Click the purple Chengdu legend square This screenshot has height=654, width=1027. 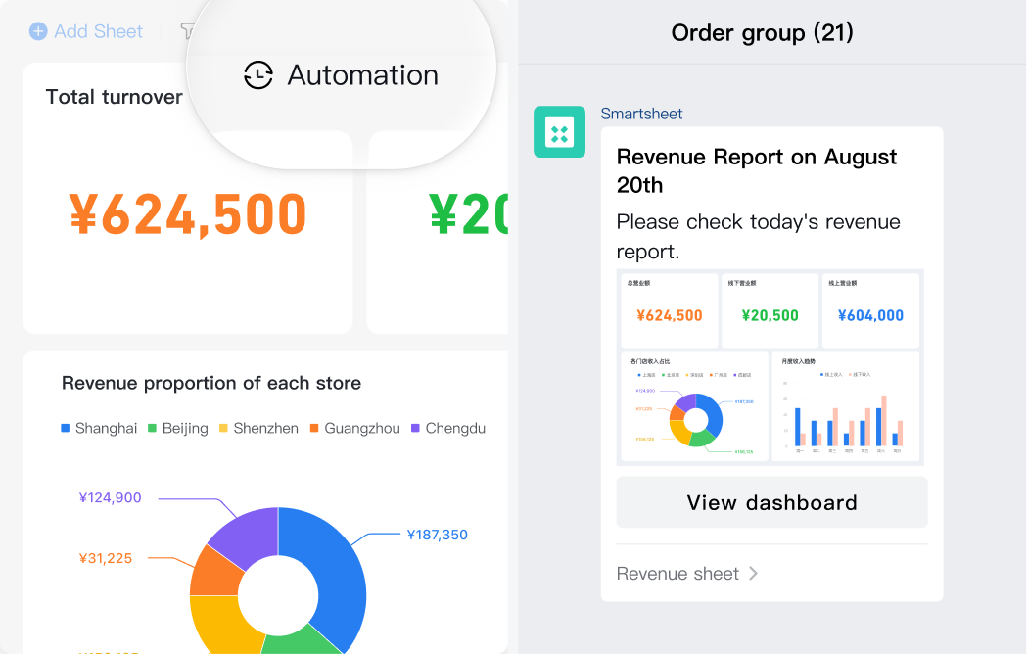click(x=415, y=428)
